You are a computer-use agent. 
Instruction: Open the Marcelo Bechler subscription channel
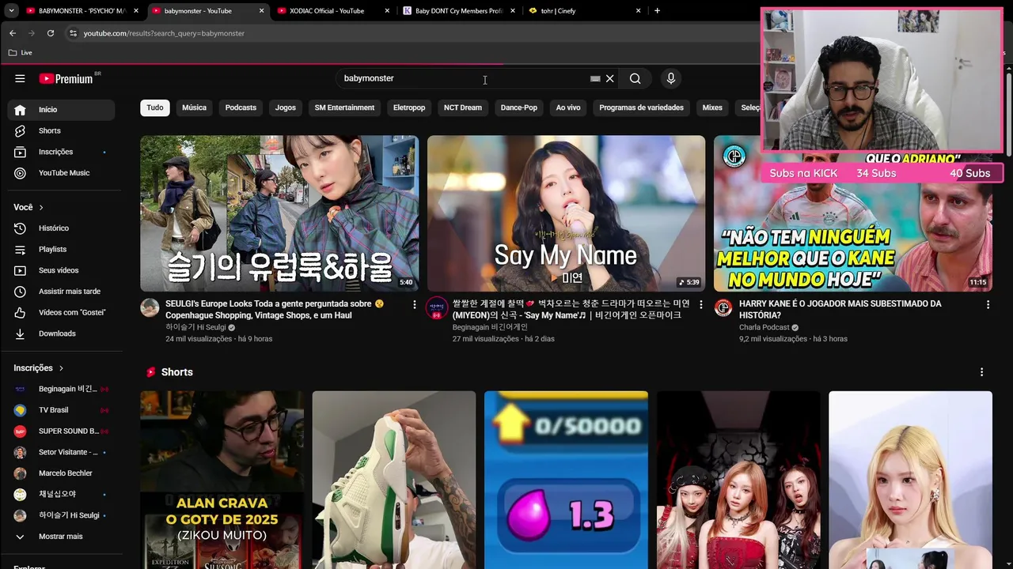[61, 473]
